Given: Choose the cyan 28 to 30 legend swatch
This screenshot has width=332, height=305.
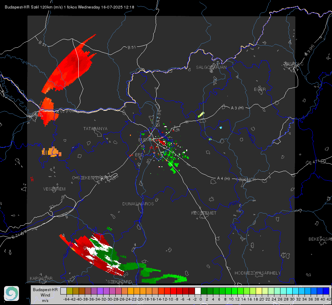Looking at the screenshot, I should coord(289,291).
